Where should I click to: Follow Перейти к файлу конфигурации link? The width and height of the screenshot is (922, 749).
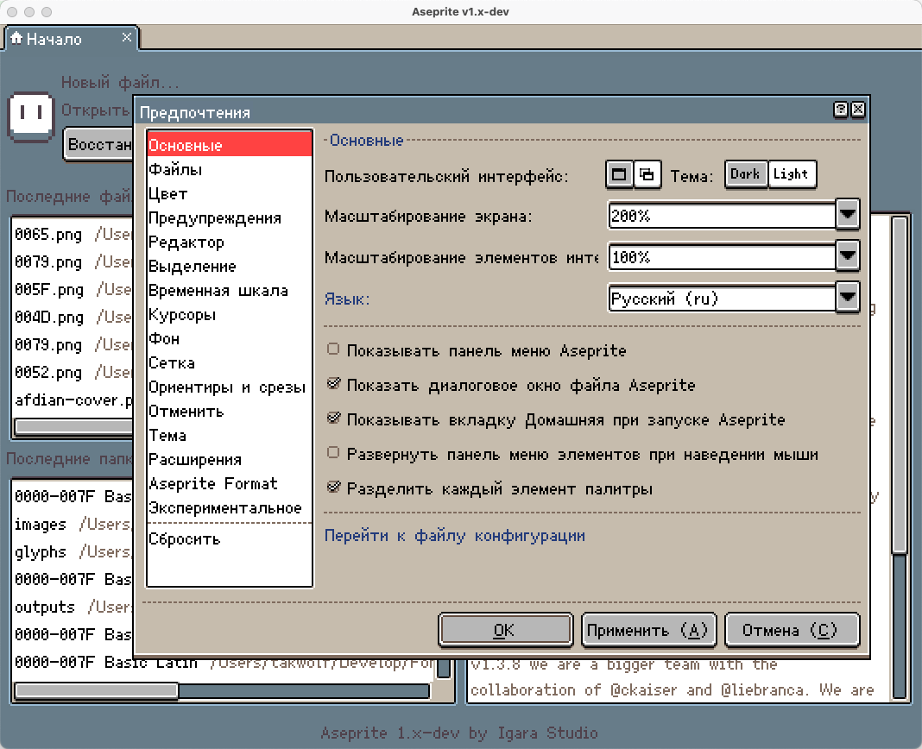click(x=455, y=536)
